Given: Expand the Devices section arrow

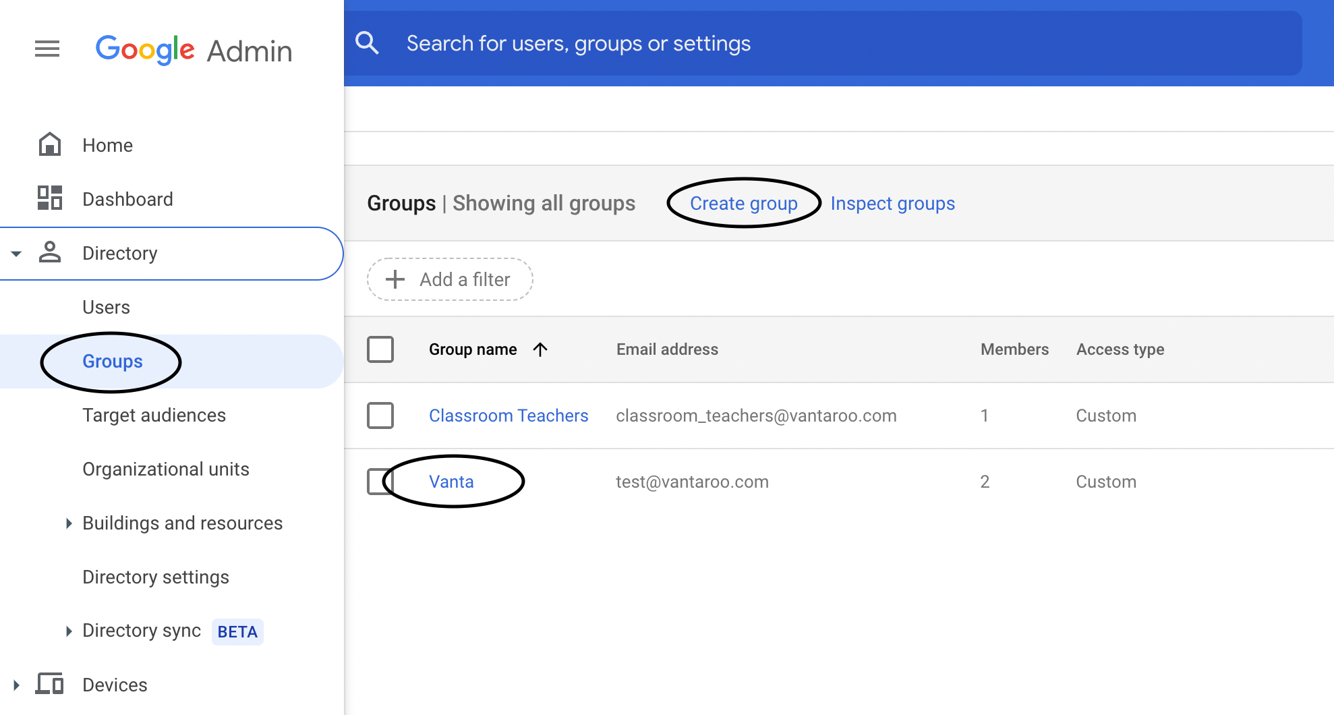Looking at the screenshot, I should pyautogui.click(x=16, y=685).
